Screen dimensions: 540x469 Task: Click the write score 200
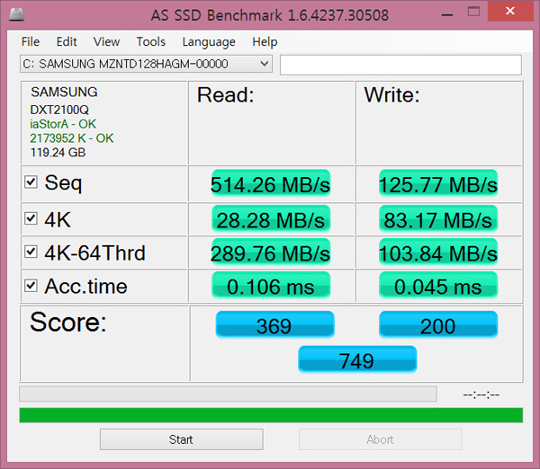coord(438,325)
